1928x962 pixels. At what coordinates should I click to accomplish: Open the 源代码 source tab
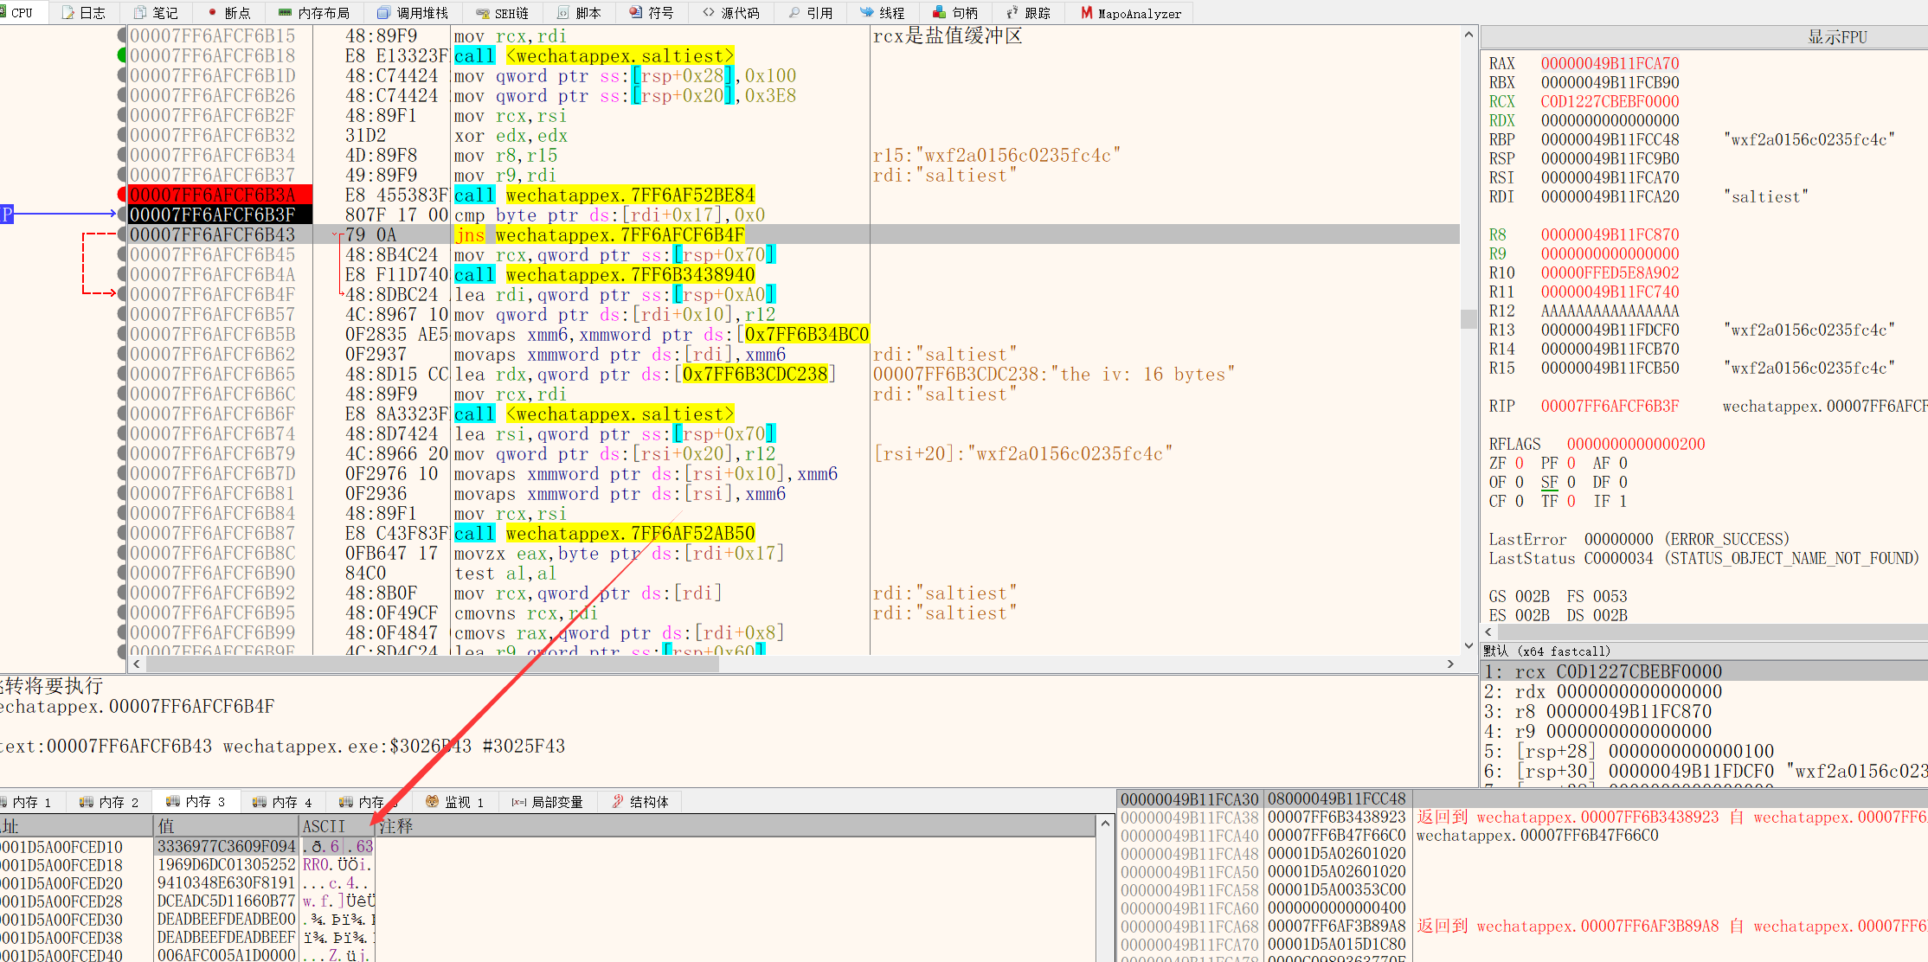click(731, 13)
